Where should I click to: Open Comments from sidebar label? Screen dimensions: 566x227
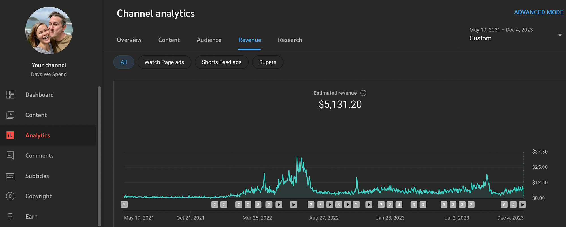point(39,155)
